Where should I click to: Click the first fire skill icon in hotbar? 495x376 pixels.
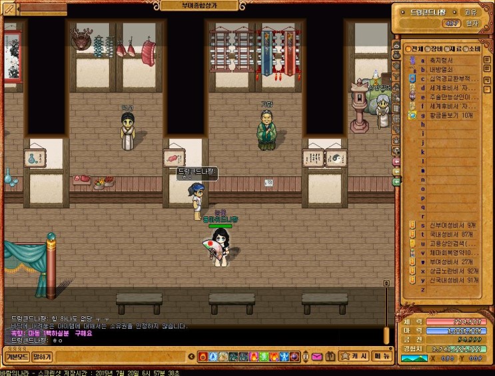[204, 357]
